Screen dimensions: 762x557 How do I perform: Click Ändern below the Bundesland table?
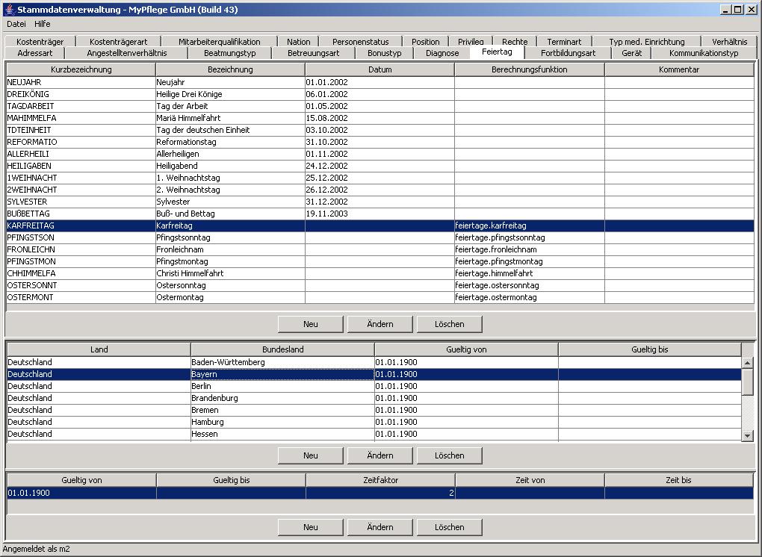coord(380,455)
